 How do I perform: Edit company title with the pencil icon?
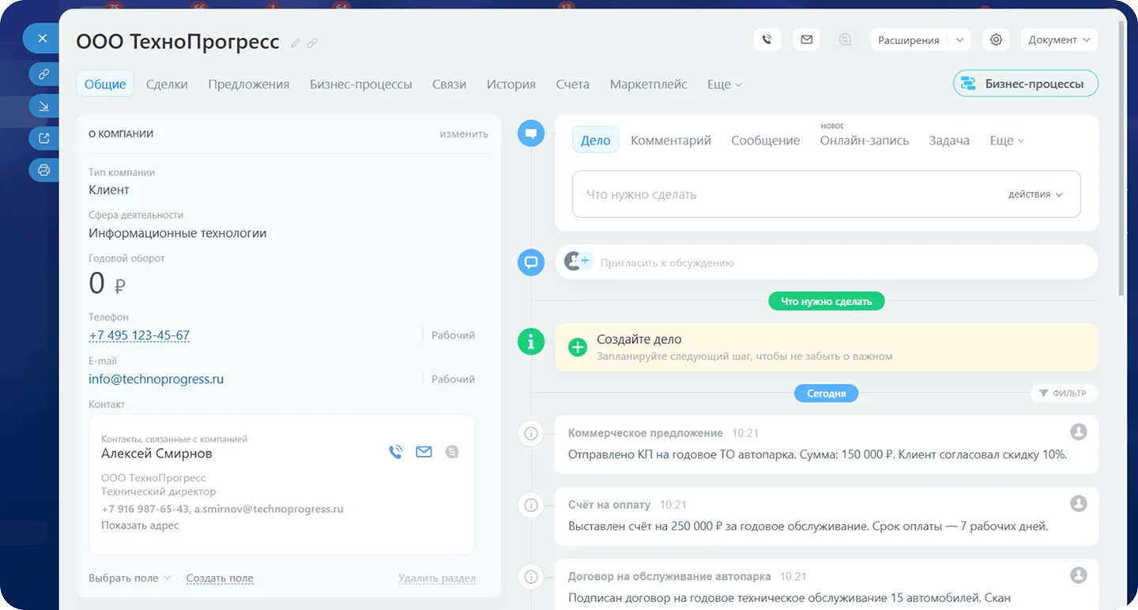296,43
